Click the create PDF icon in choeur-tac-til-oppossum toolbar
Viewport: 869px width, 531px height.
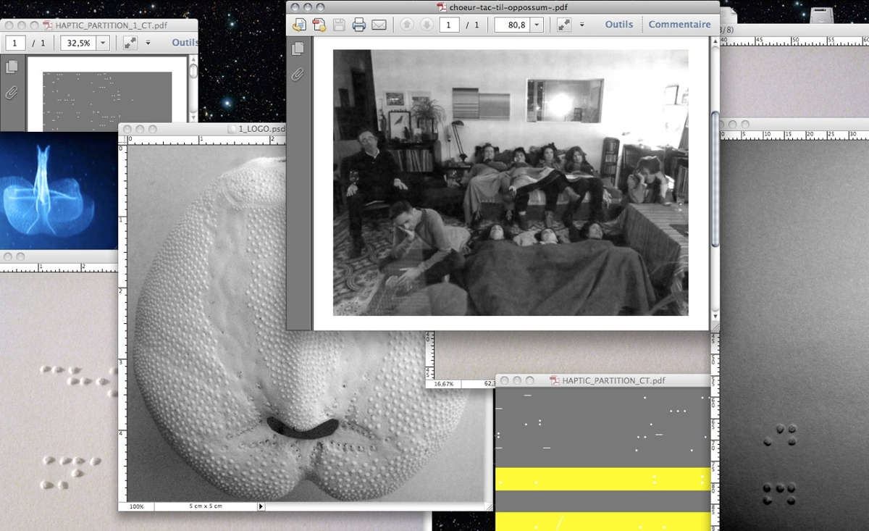pos(319,25)
